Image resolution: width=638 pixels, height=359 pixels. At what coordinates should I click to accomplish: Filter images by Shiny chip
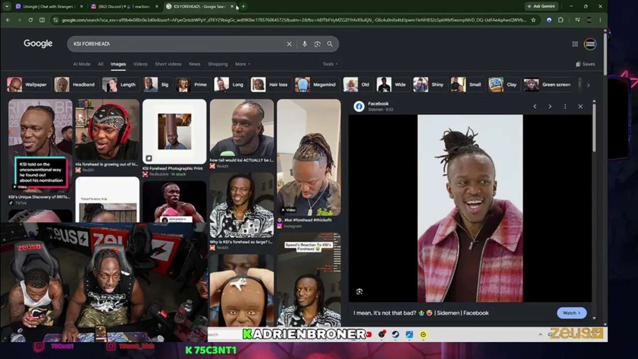coord(429,85)
